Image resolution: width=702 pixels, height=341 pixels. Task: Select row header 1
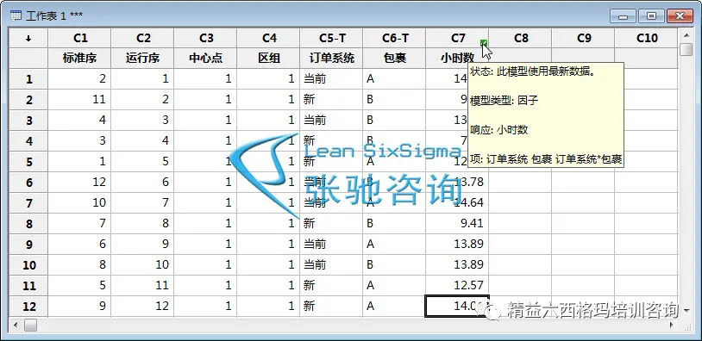[28, 79]
